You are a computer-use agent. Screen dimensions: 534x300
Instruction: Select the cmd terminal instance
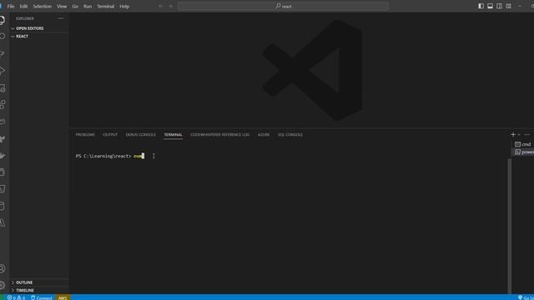pos(523,144)
